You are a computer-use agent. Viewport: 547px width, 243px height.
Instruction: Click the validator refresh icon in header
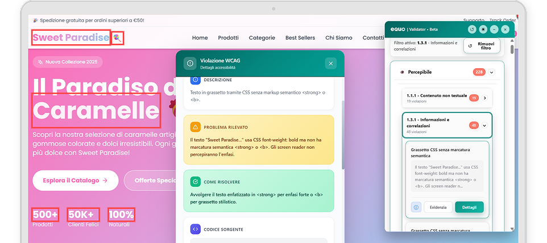[471, 29]
